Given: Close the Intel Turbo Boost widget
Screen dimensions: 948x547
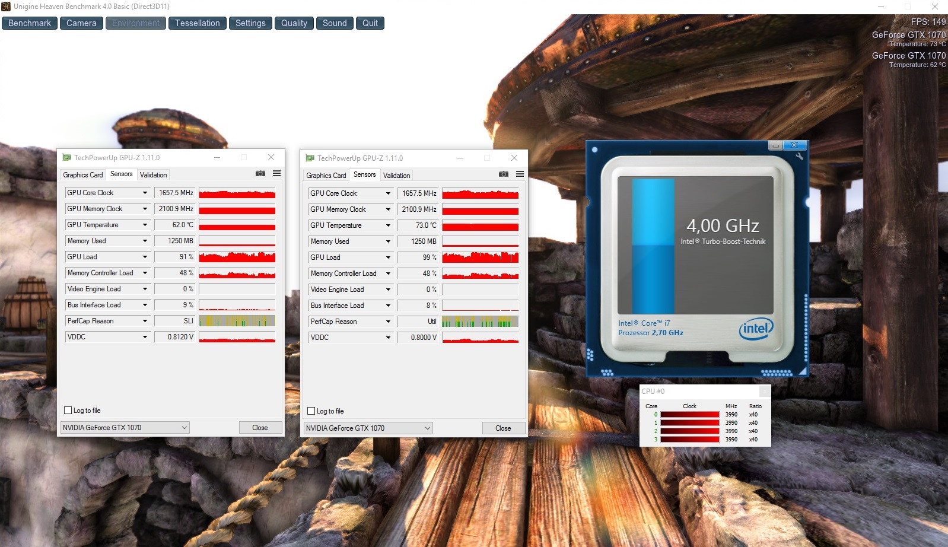Looking at the screenshot, I should click(x=794, y=145).
